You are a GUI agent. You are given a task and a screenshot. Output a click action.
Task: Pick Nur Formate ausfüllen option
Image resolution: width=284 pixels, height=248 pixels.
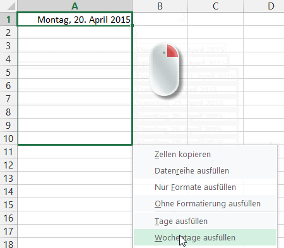click(205, 187)
